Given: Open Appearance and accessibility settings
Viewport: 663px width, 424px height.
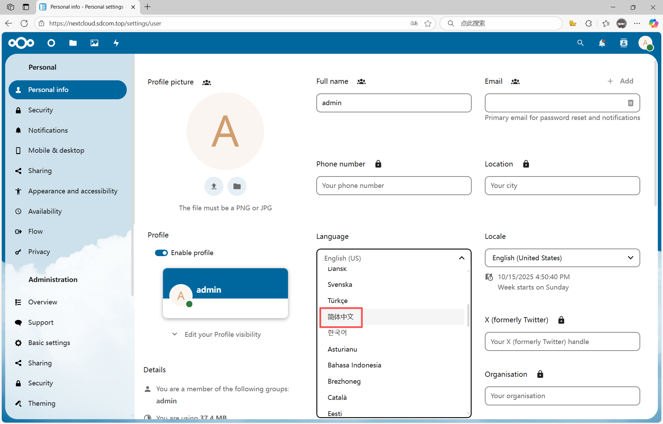Looking at the screenshot, I should 73,191.
